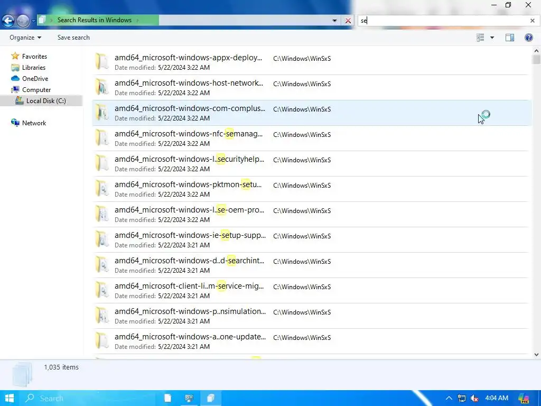Image resolution: width=541 pixels, height=406 pixels.
Task: Select the com-complus folder result
Action: click(312, 113)
